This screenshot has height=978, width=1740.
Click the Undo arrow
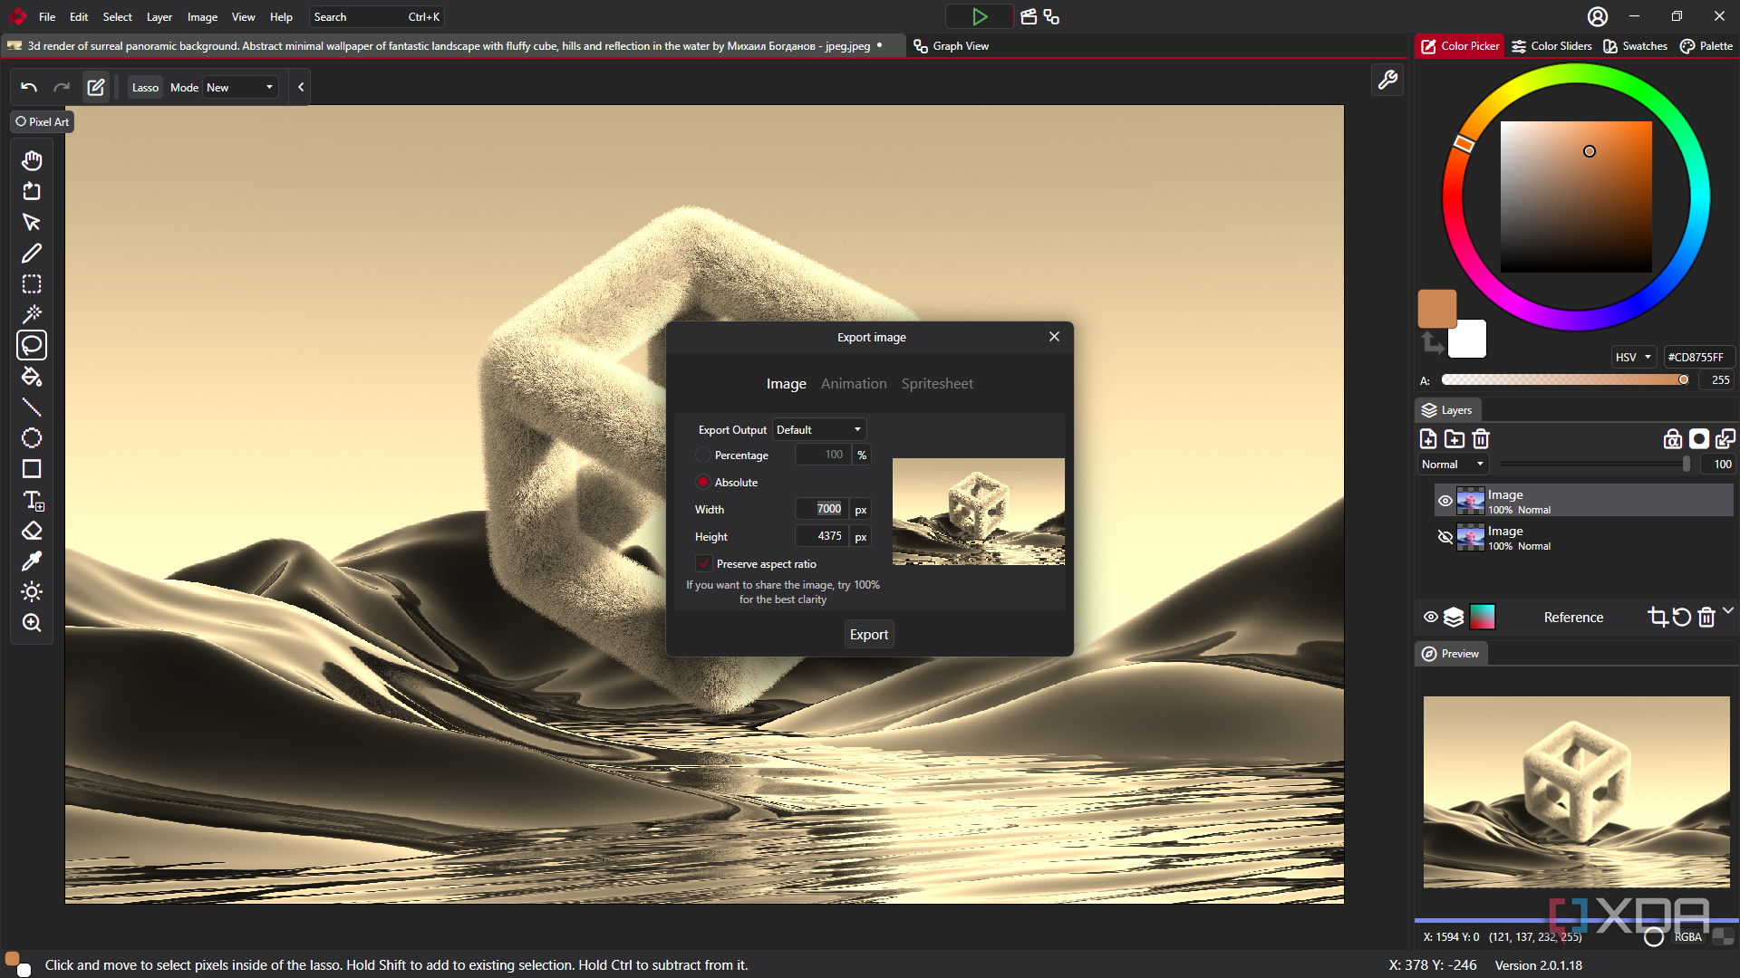(29, 87)
